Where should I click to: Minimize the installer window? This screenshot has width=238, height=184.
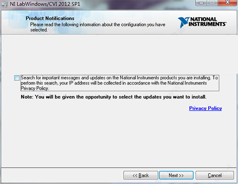(x=201, y=3)
